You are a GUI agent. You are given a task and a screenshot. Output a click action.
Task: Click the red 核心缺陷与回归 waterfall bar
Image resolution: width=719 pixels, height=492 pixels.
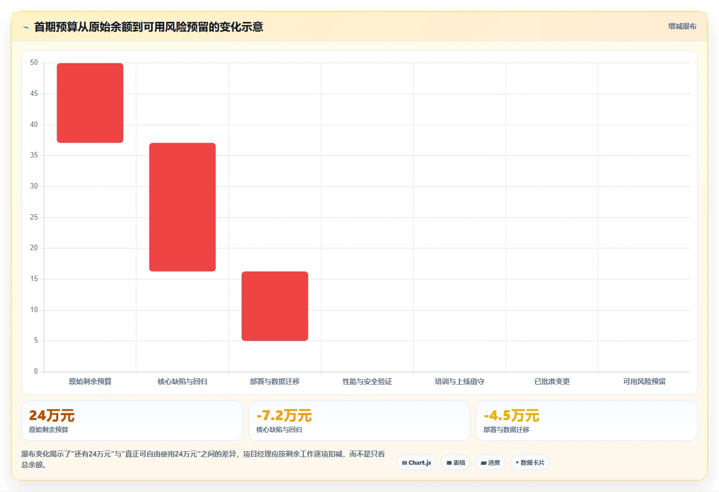183,207
